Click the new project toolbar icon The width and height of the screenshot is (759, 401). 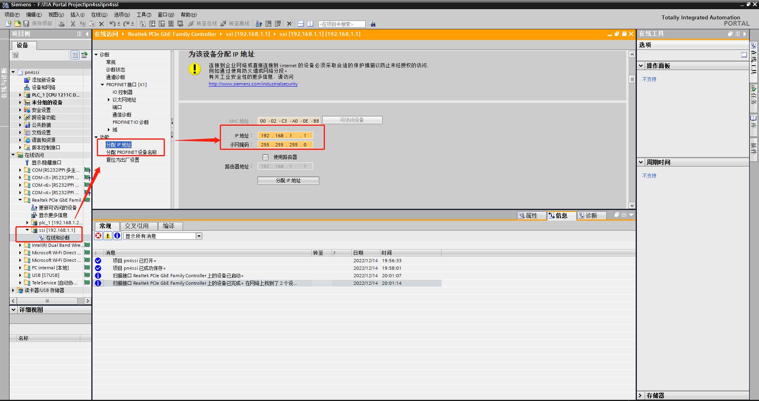click(x=8, y=24)
